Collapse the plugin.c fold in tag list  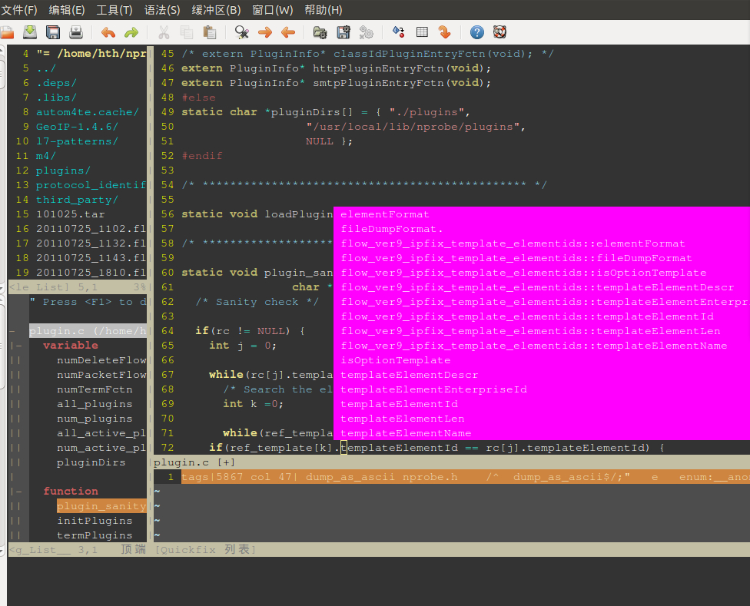tap(12, 331)
